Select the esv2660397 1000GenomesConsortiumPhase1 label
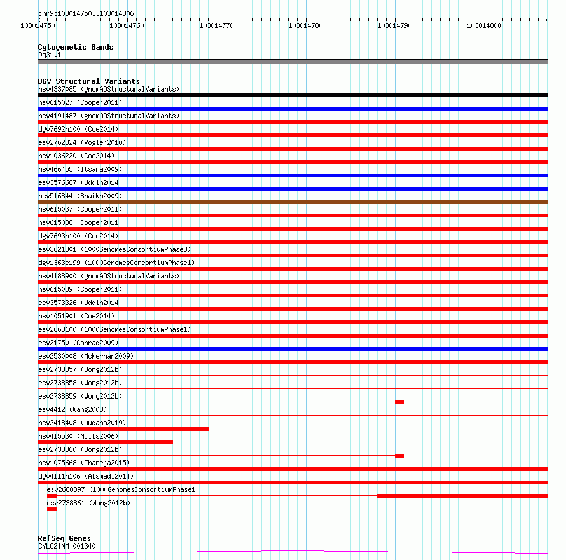The width and height of the screenshot is (566, 560). [123, 489]
